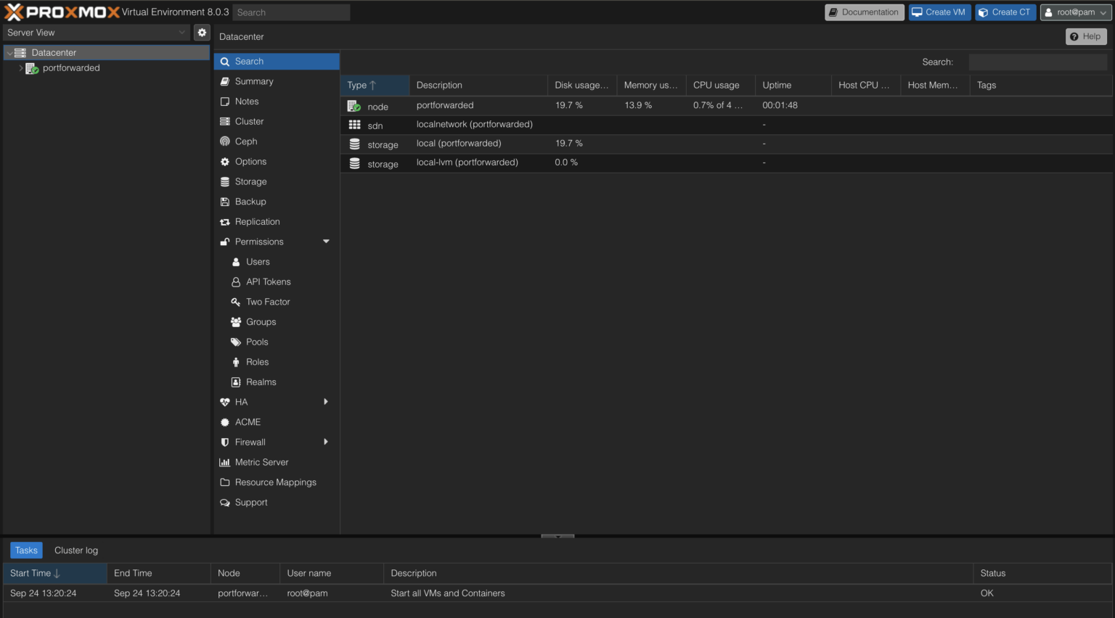Expand the portforwarded node in the tree
The image size is (1115, 618).
[x=20, y=67]
